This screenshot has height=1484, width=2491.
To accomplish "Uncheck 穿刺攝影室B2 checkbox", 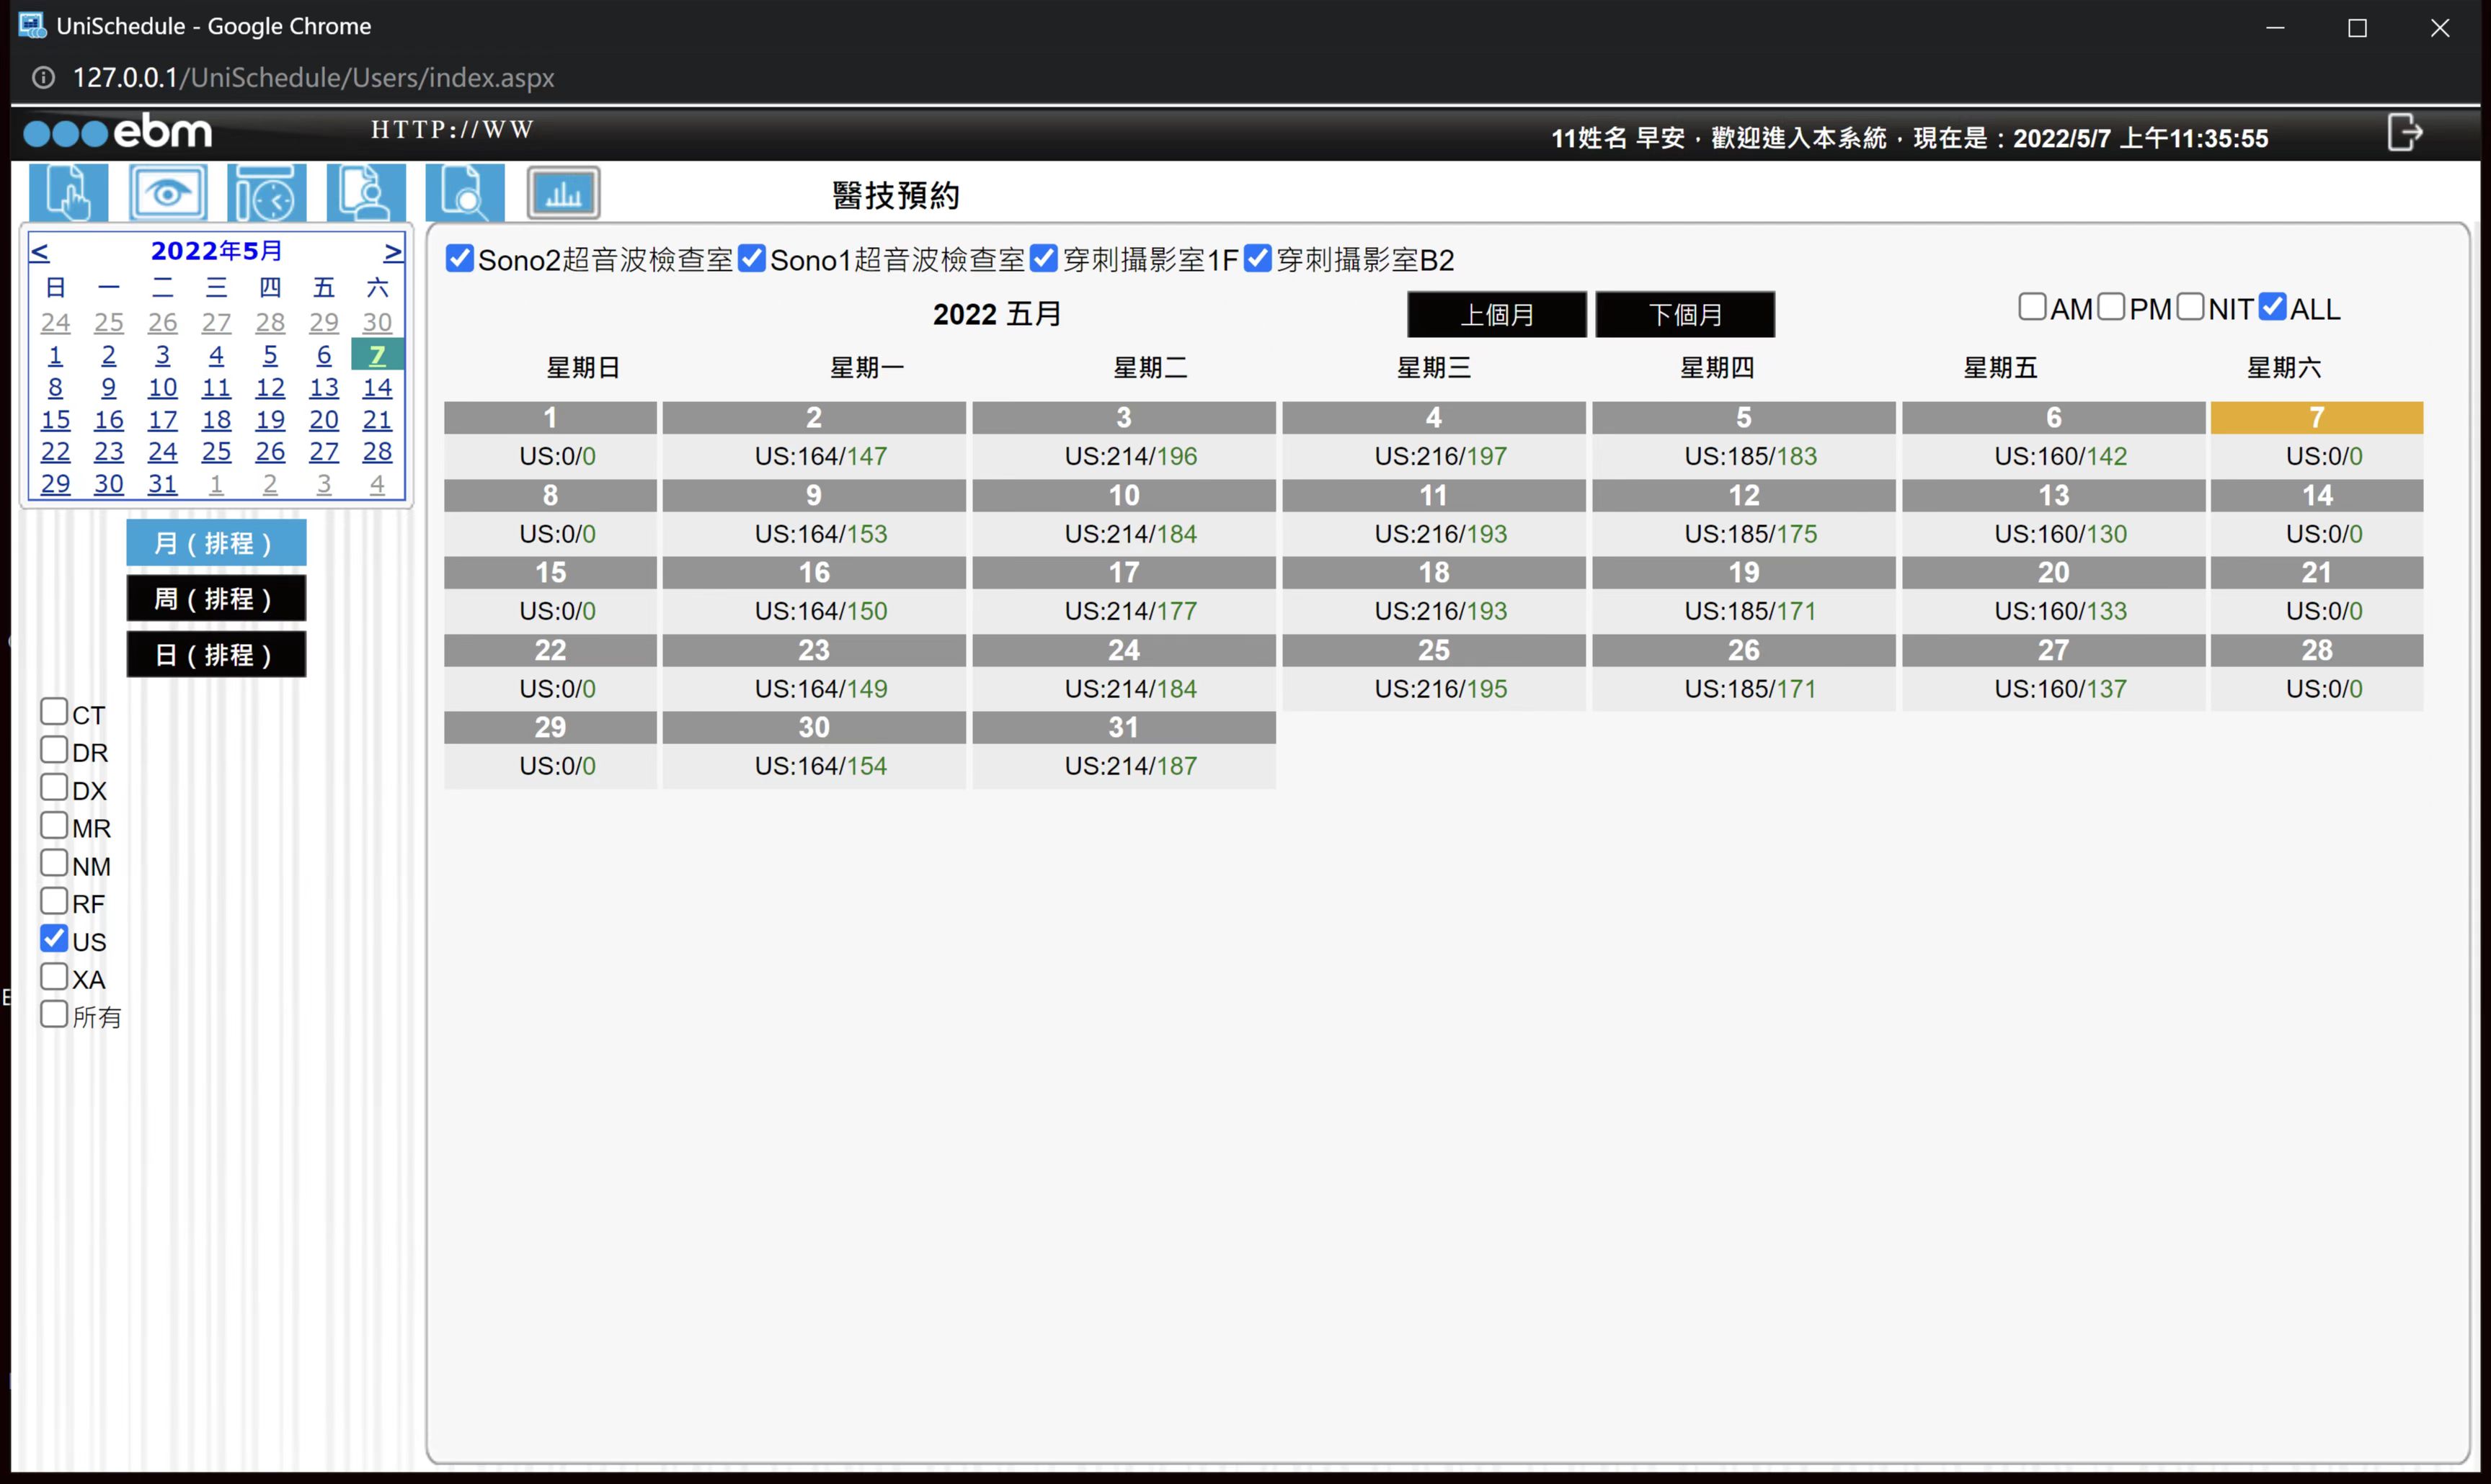I will 1258,258.
